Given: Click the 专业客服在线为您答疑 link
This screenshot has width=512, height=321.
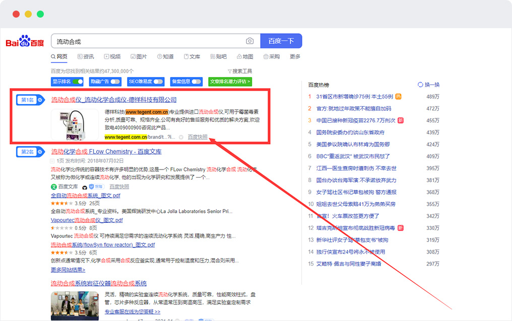Looking at the screenshot, I should tap(133, 312).
